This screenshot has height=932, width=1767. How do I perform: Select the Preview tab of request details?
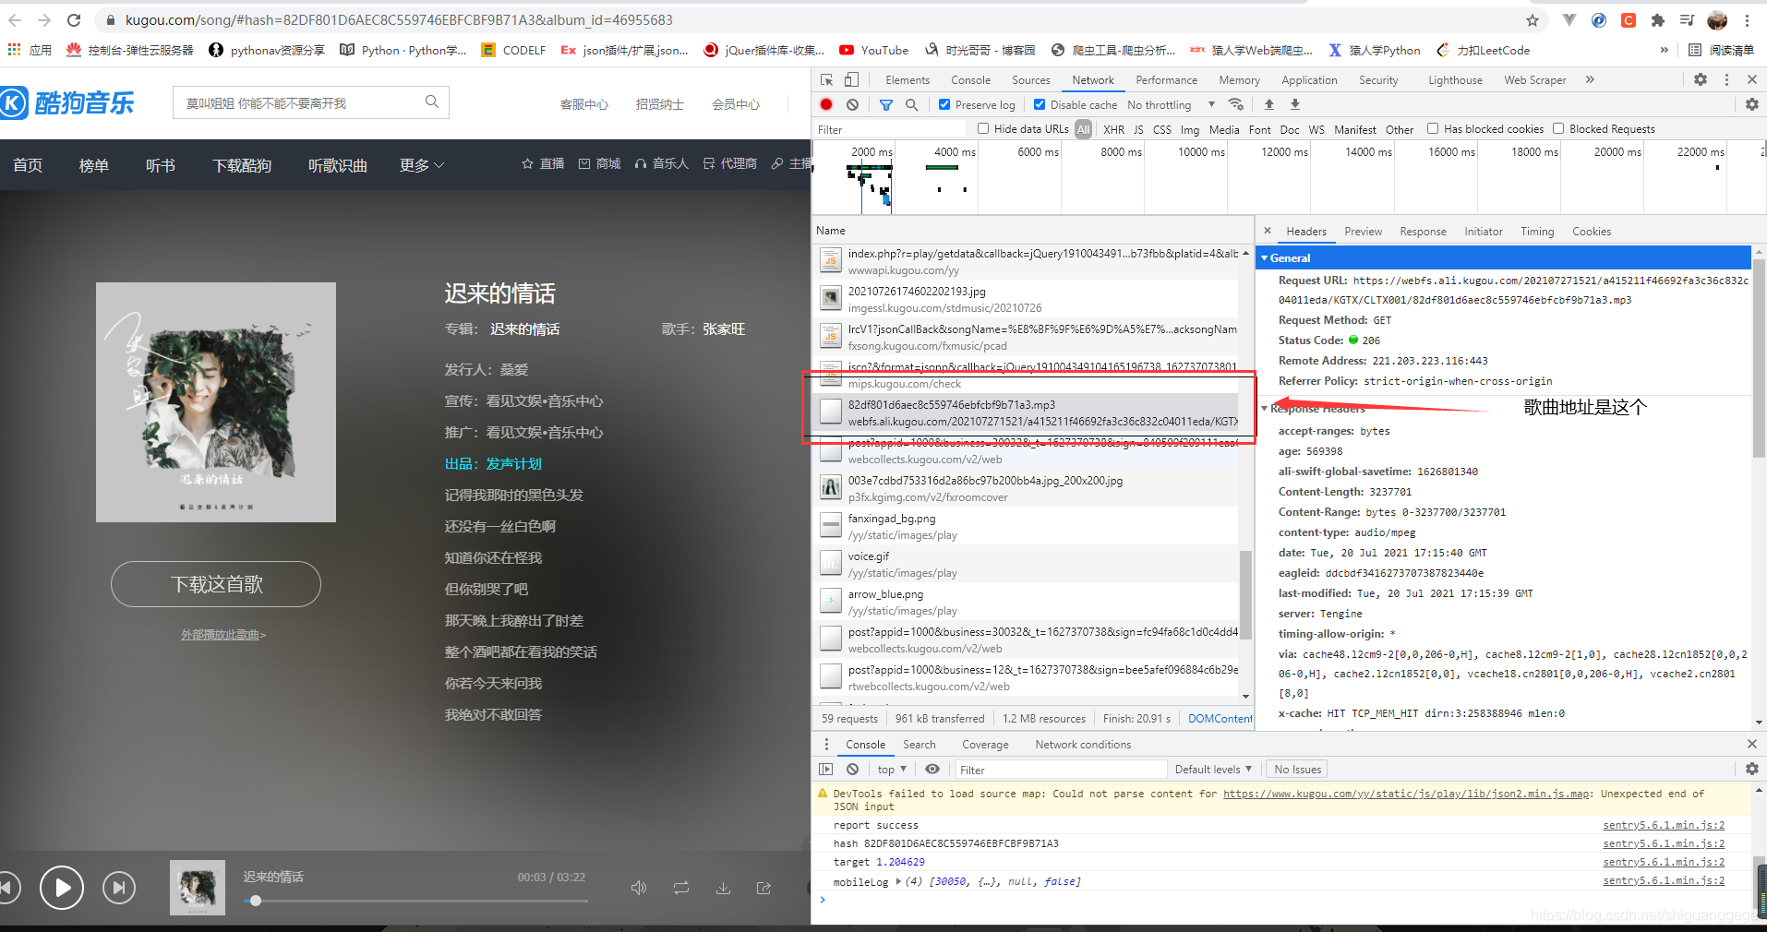(1364, 232)
